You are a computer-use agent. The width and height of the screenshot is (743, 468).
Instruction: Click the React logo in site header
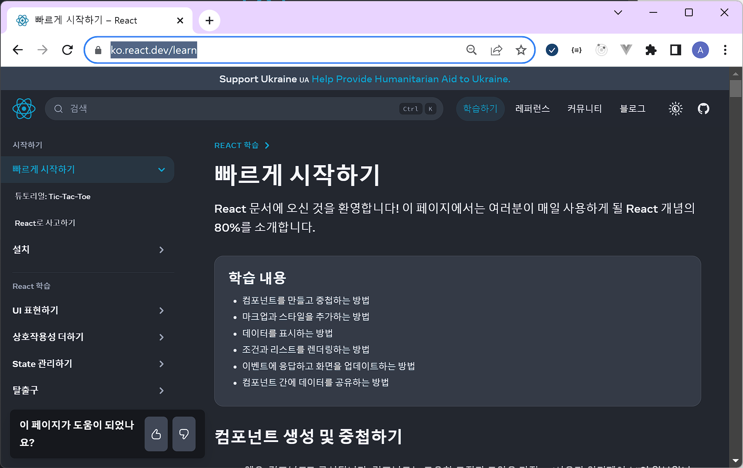[x=24, y=109]
